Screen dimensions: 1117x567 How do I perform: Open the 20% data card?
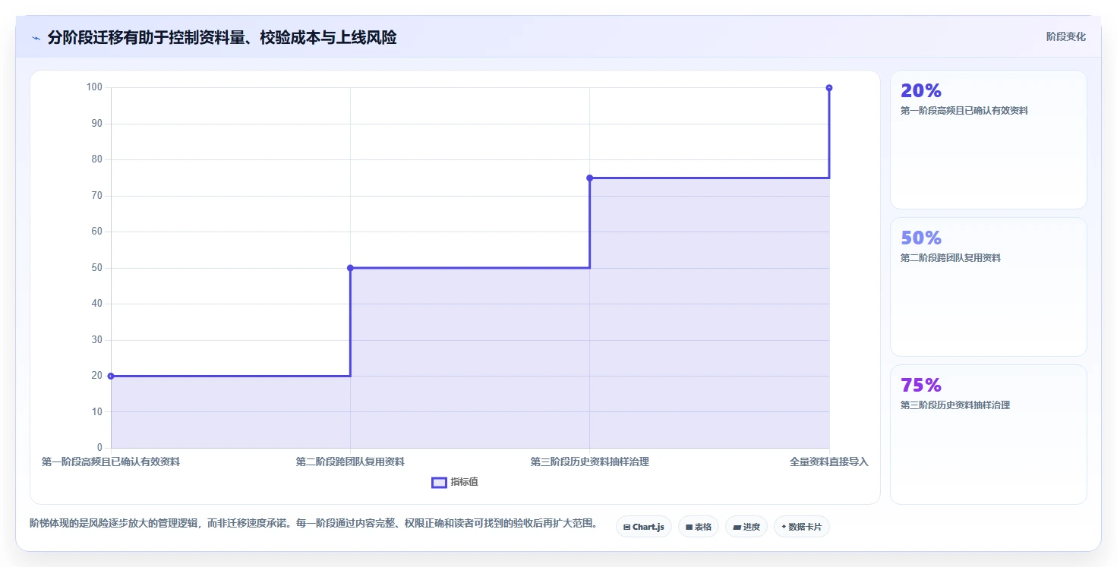click(988, 140)
